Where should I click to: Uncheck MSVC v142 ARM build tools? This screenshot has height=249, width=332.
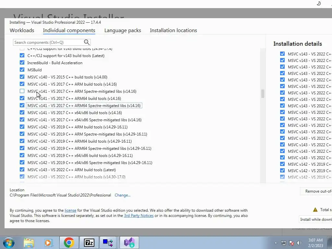[x=22, y=127]
